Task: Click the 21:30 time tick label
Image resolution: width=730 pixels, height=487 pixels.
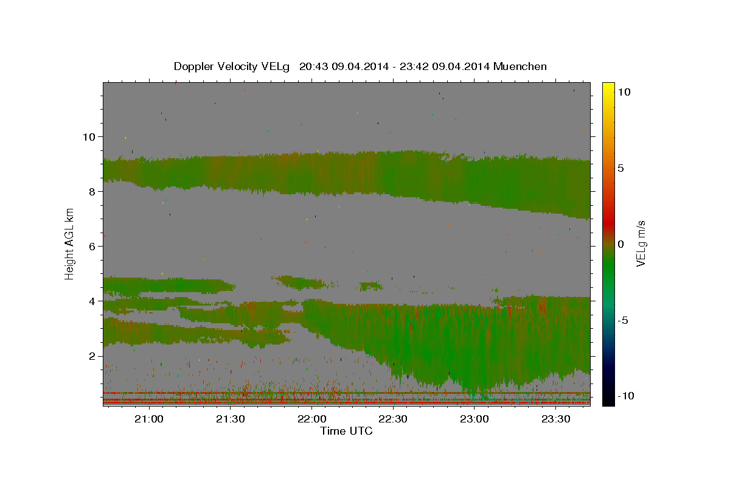Action: tap(230, 419)
